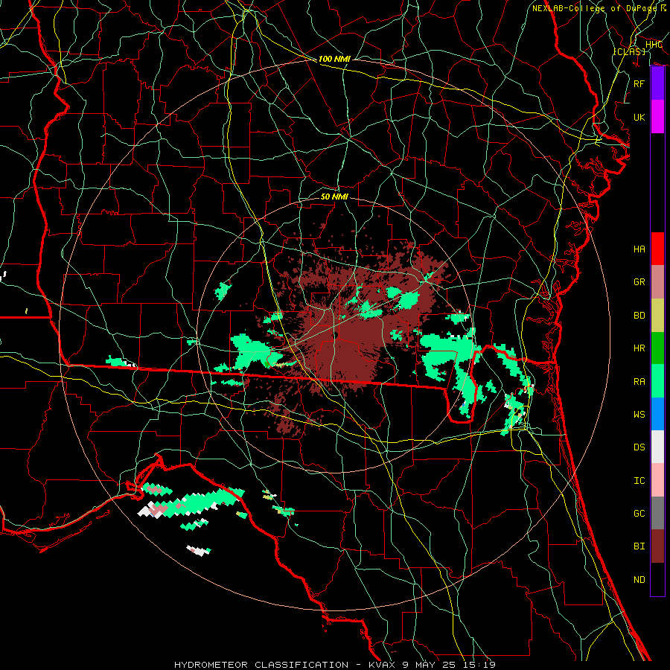Click the HA red legend swatch
Image resolution: width=670 pixels, height=670 pixels.
click(657, 249)
